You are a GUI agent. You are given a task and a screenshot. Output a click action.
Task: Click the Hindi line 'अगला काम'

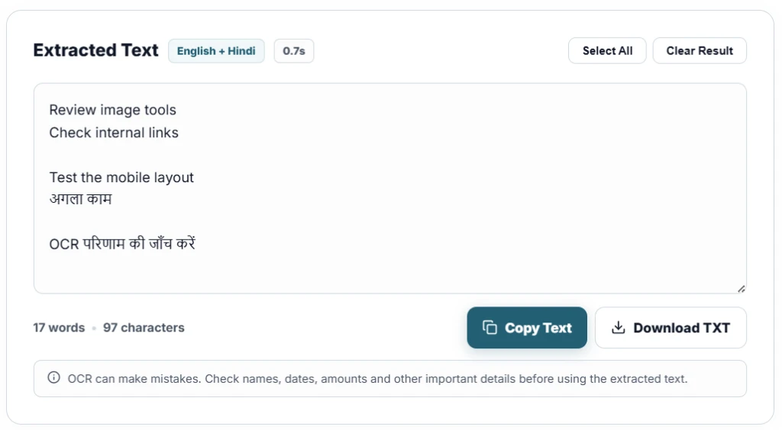pos(80,200)
